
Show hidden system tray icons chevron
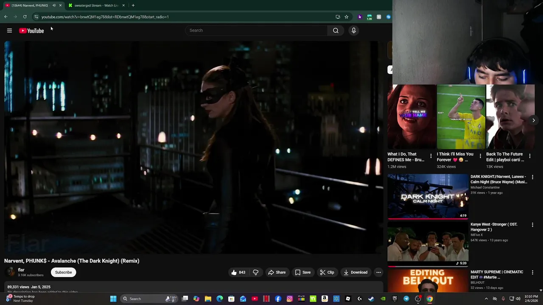coord(486,299)
